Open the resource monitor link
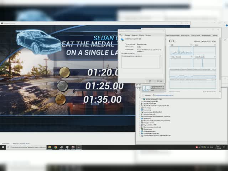The width and height of the screenshot is (228, 171). [164, 95]
